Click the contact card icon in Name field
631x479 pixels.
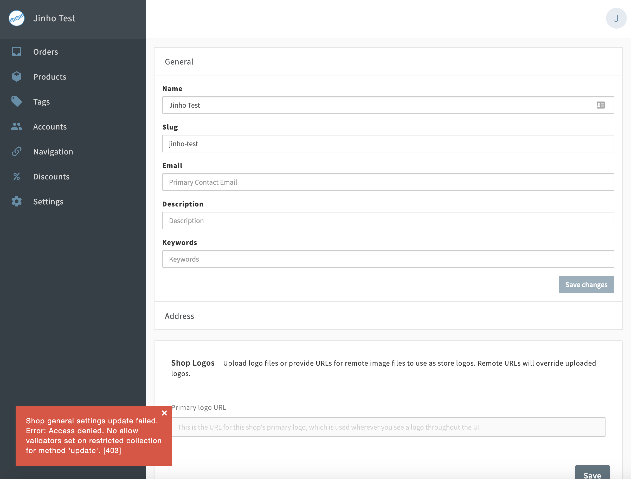(601, 105)
